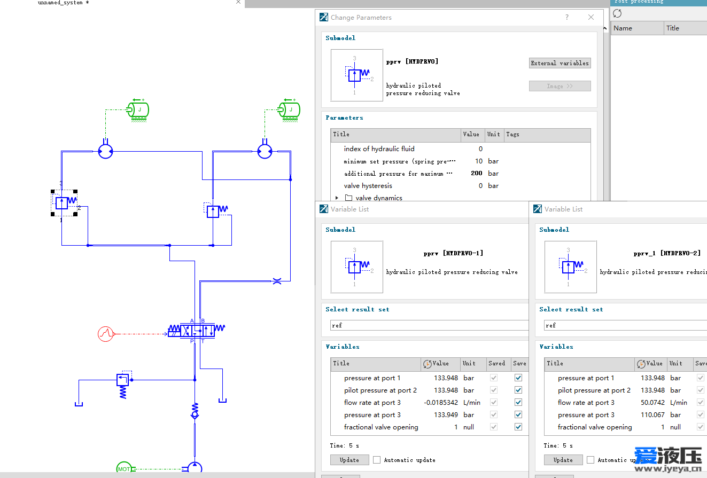Select the right pressure reducing valve in sketch
Viewport: 707px width, 478px height.
[216, 211]
